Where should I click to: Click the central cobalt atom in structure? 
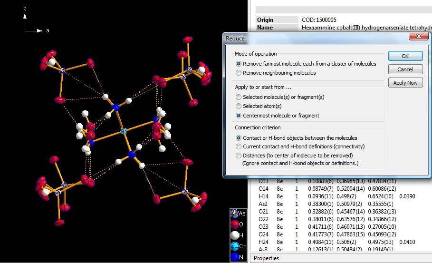pos(124,131)
